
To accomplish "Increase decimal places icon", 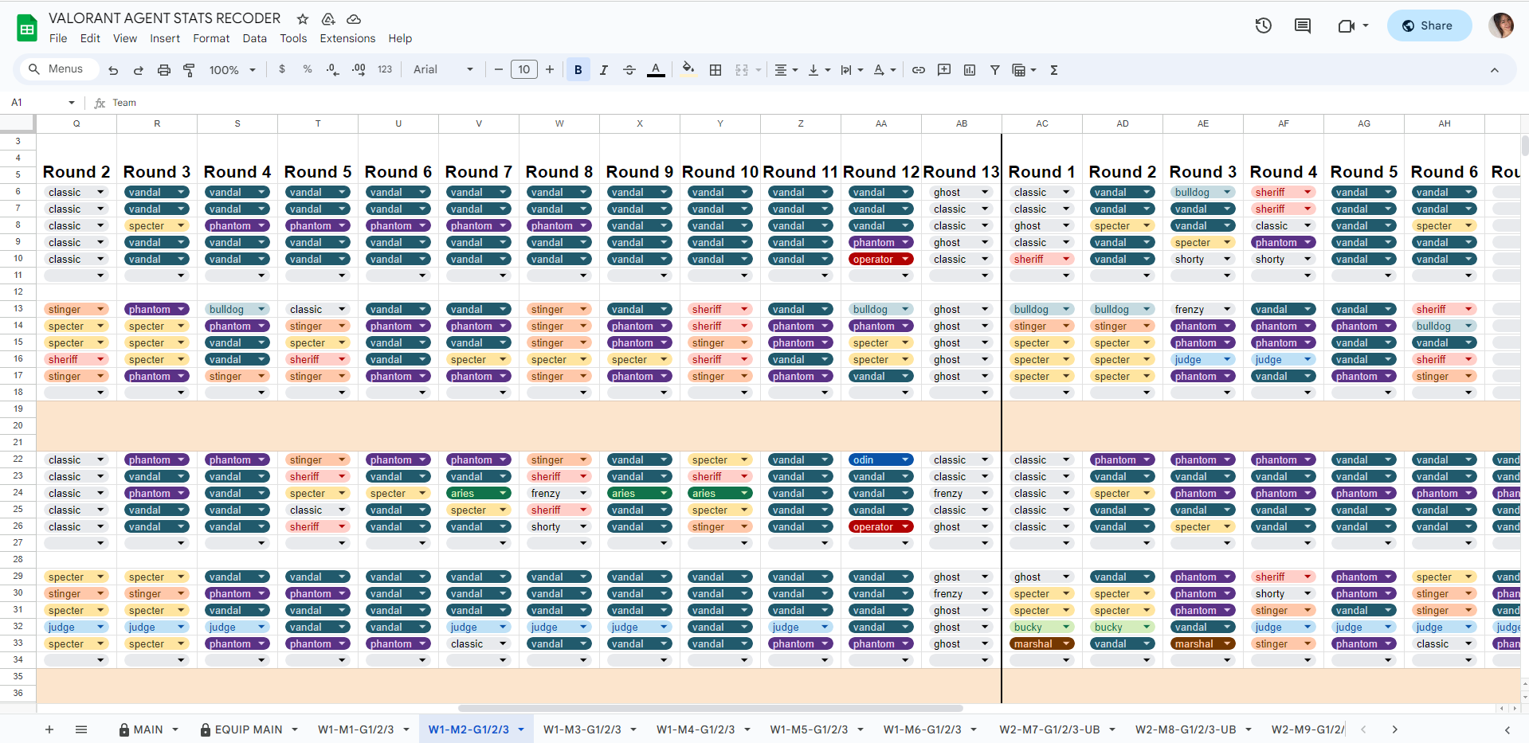I will point(359,69).
